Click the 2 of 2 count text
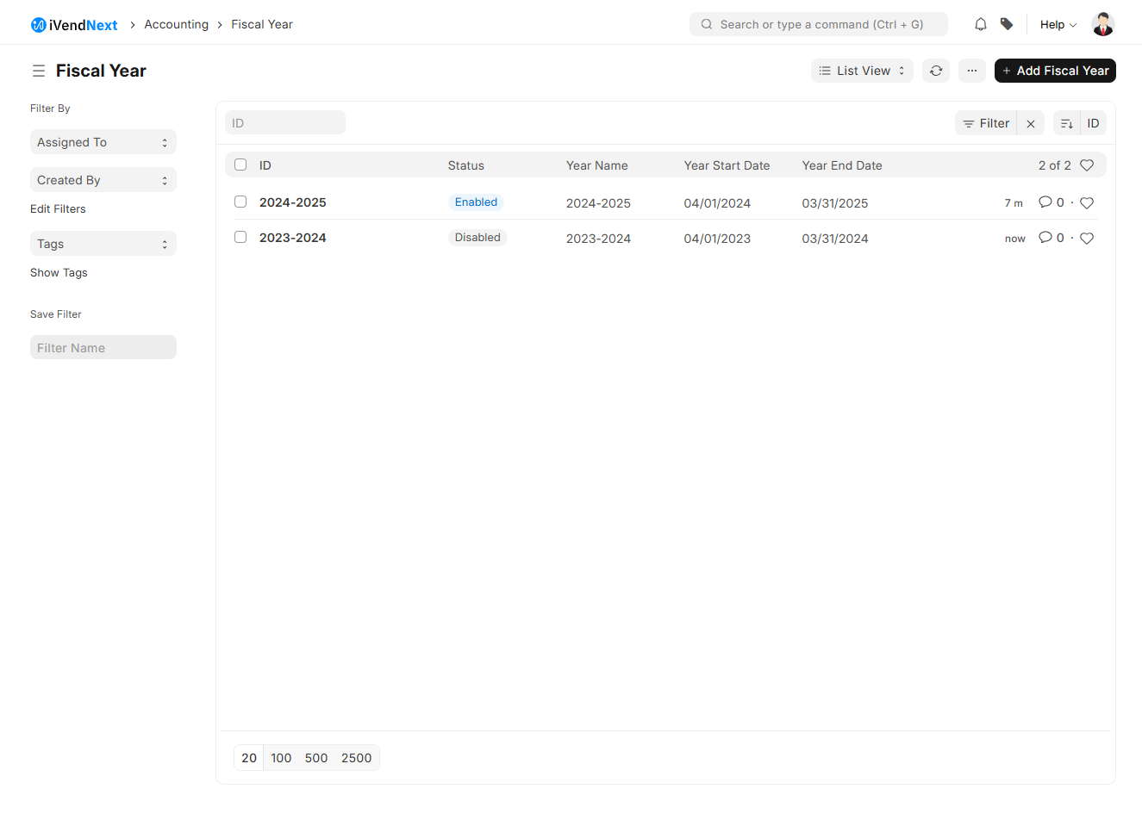The image size is (1142, 826). 1055,165
